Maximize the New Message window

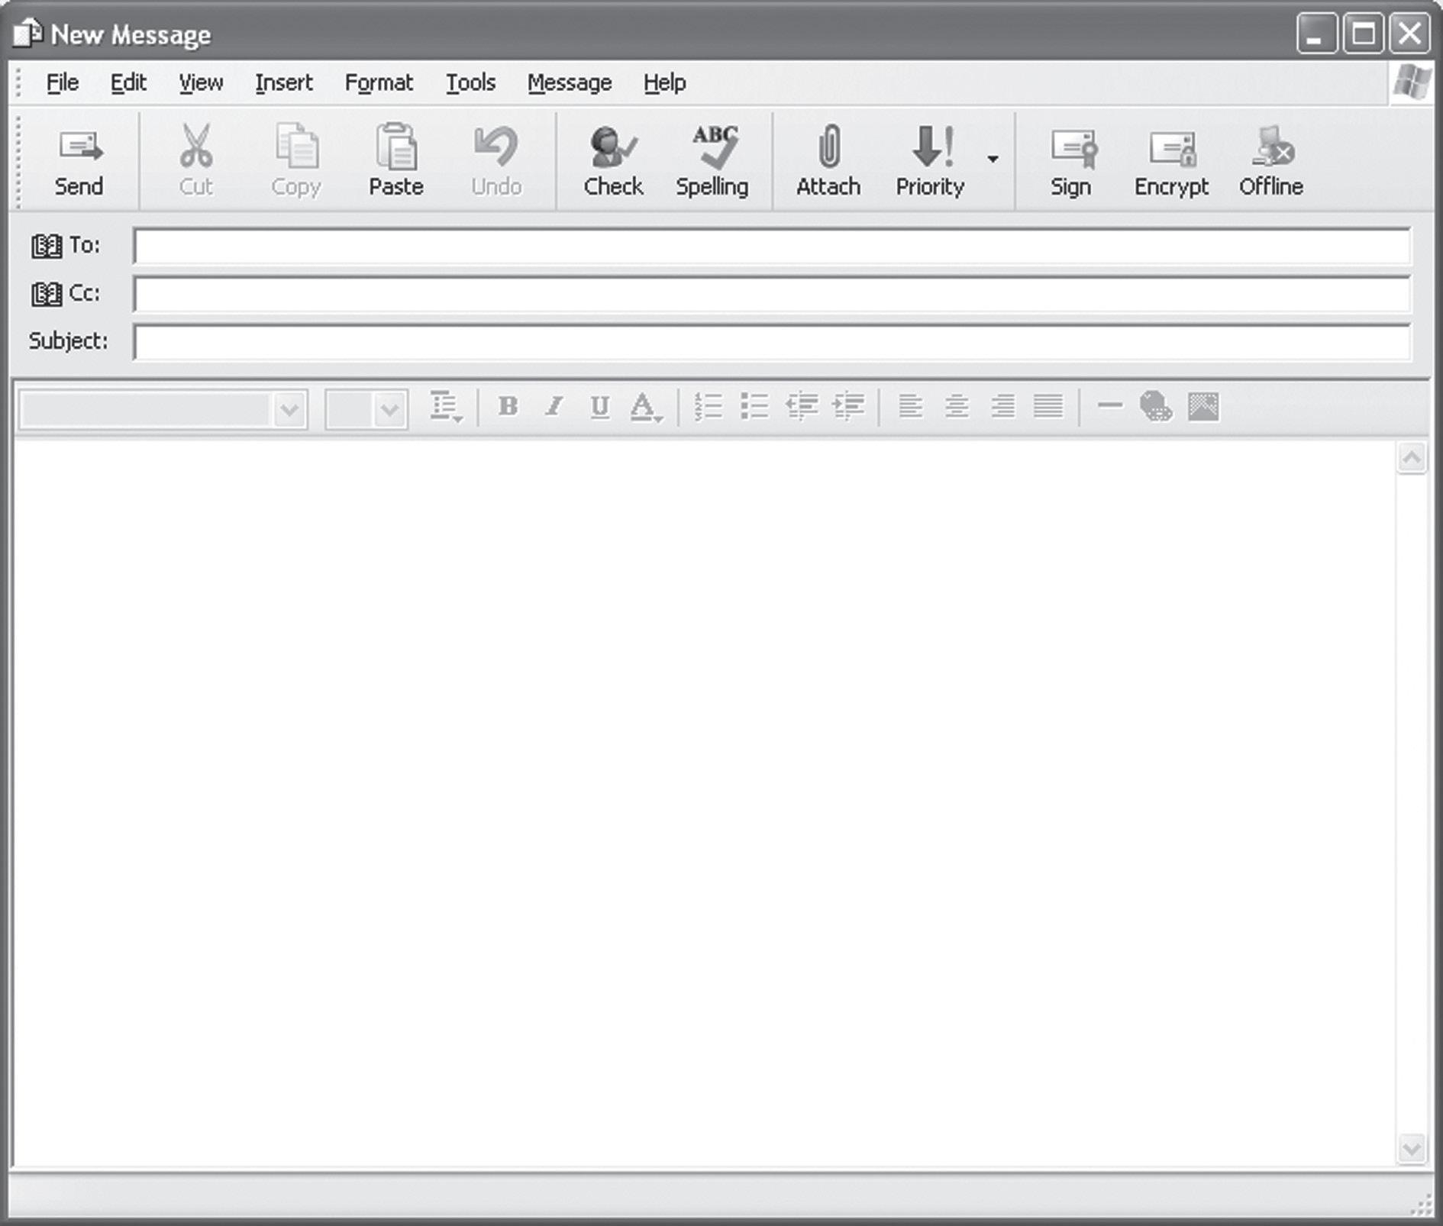point(1364,34)
